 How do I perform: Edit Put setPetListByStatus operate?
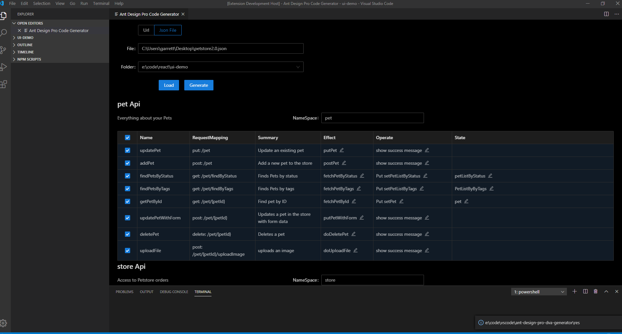[x=425, y=176]
